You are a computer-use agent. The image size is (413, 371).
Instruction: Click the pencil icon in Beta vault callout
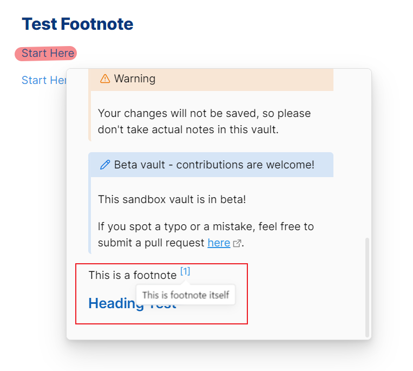(x=105, y=165)
